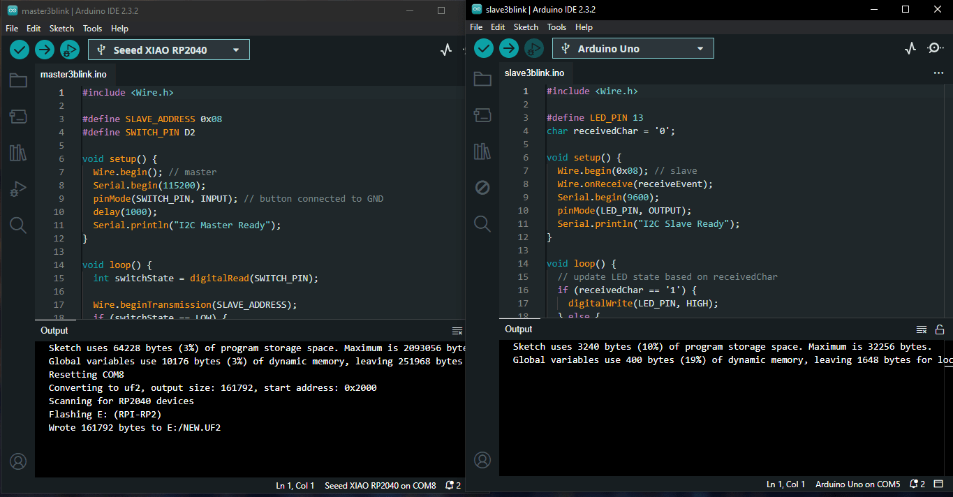Open the Sketch menu in the master3blink window
The image size is (953, 497).
pyautogui.click(x=61, y=29)
